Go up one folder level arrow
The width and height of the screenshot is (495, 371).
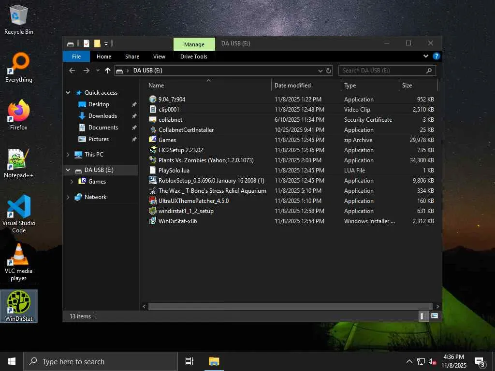[108, 71]
